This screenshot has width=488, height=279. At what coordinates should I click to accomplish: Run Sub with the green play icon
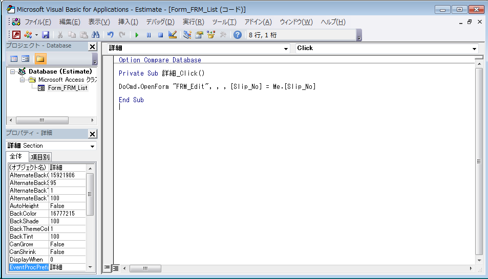tap(137, 35)
